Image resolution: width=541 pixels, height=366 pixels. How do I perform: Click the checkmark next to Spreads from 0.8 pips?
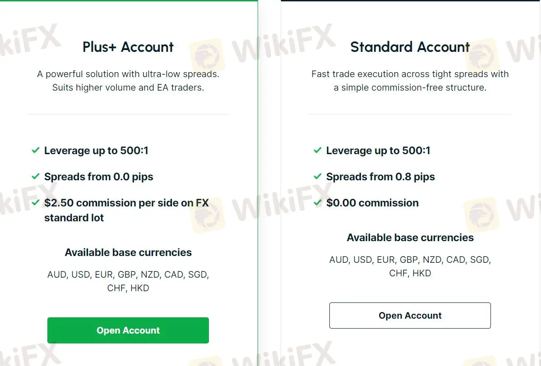318,176
